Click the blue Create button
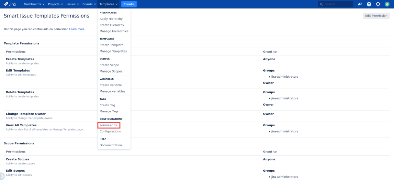This screenshot has width=394, height=180. tap(129, 4)
